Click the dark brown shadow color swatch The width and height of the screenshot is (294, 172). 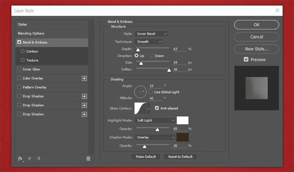pos(183,137)
